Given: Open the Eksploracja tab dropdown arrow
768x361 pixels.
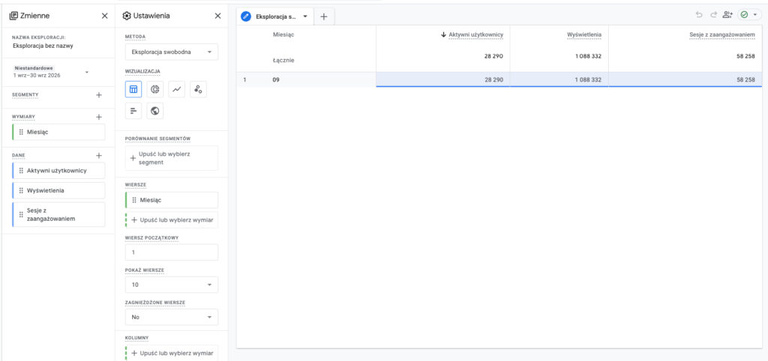Looking at the screenshot, I should (x=305, y=16).
